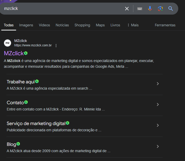Expand the Trabalhe aqui chevron arrow
Screen dimensions: 185x161
point(158,84)
